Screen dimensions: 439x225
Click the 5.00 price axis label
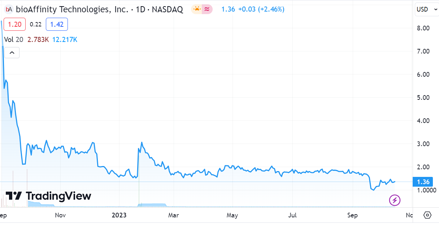[423, 98]
